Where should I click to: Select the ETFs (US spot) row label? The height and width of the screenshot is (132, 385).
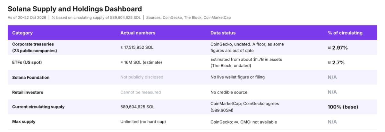tap(27, 62)
